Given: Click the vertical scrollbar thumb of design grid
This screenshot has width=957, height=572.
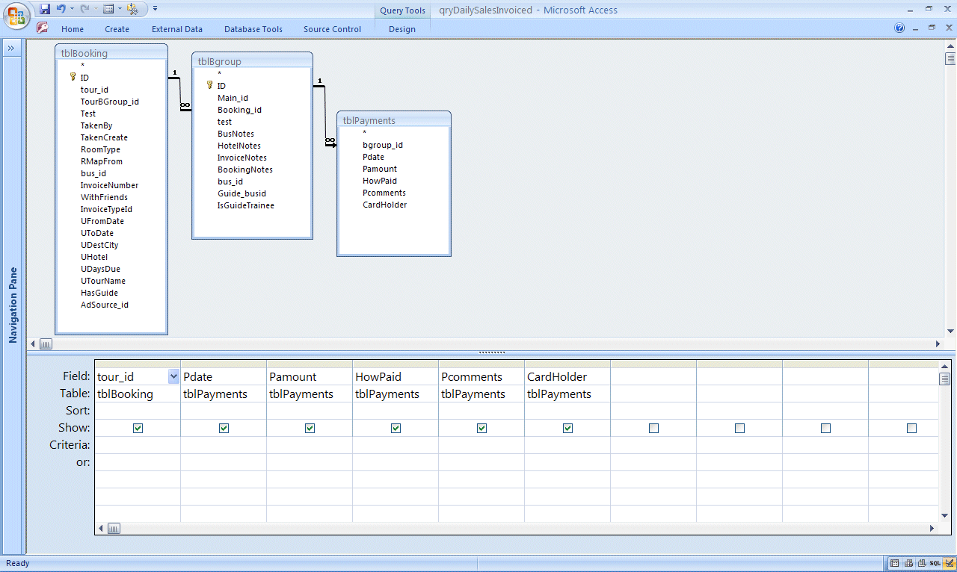Looking at the screenshot, I should pyautogui.click(x=944, y=379).
